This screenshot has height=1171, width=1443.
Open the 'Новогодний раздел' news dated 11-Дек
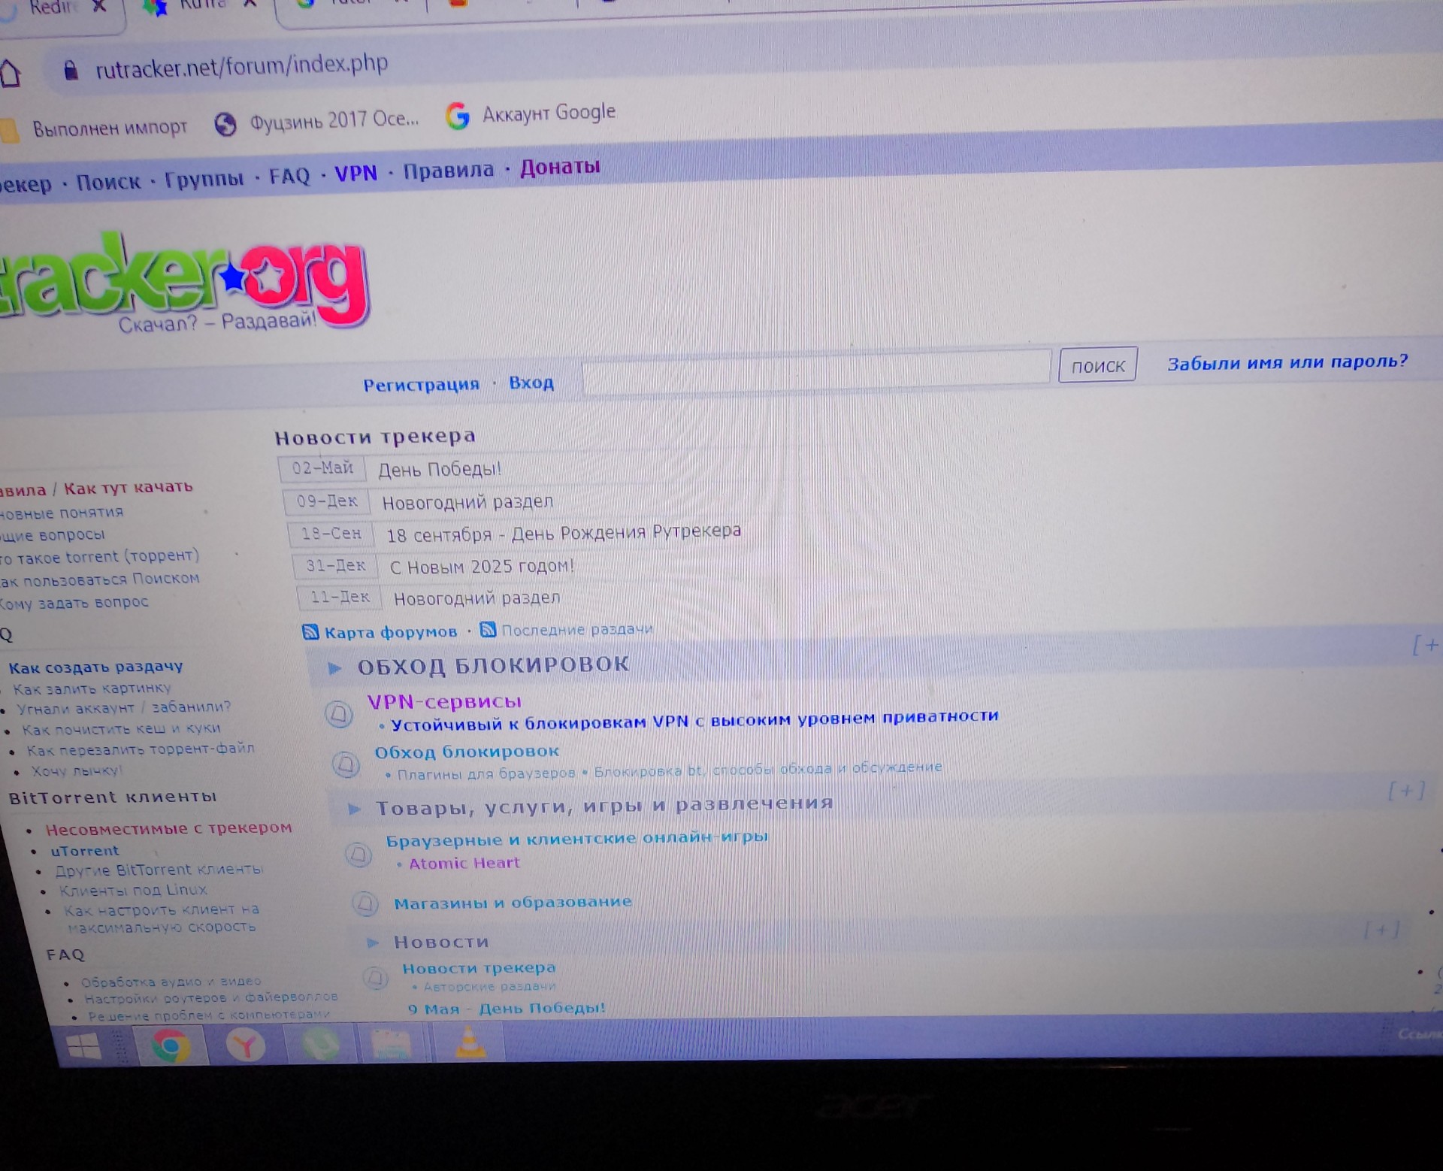click(477, 598)
